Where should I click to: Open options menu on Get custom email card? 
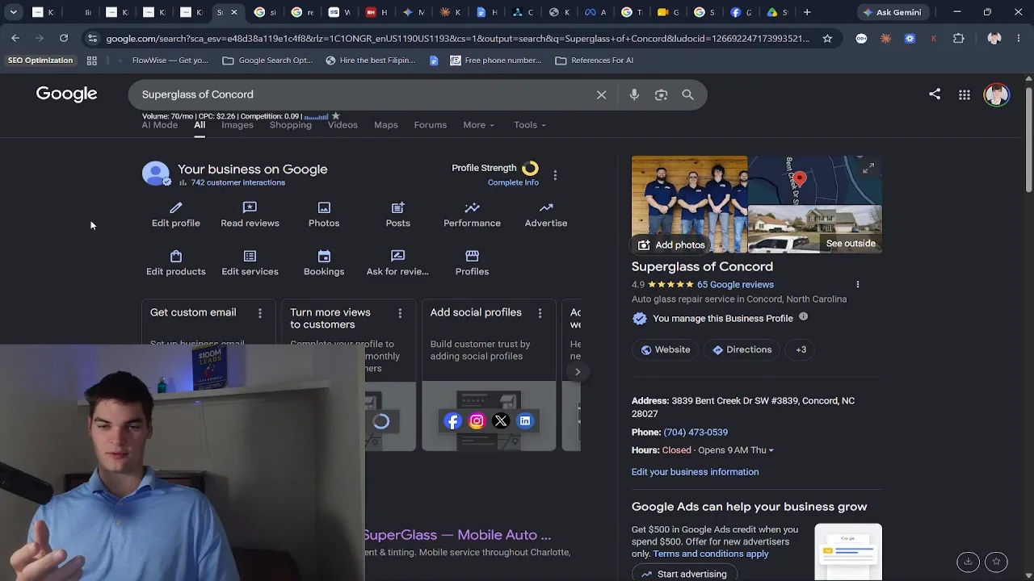[x=260, y=313]
